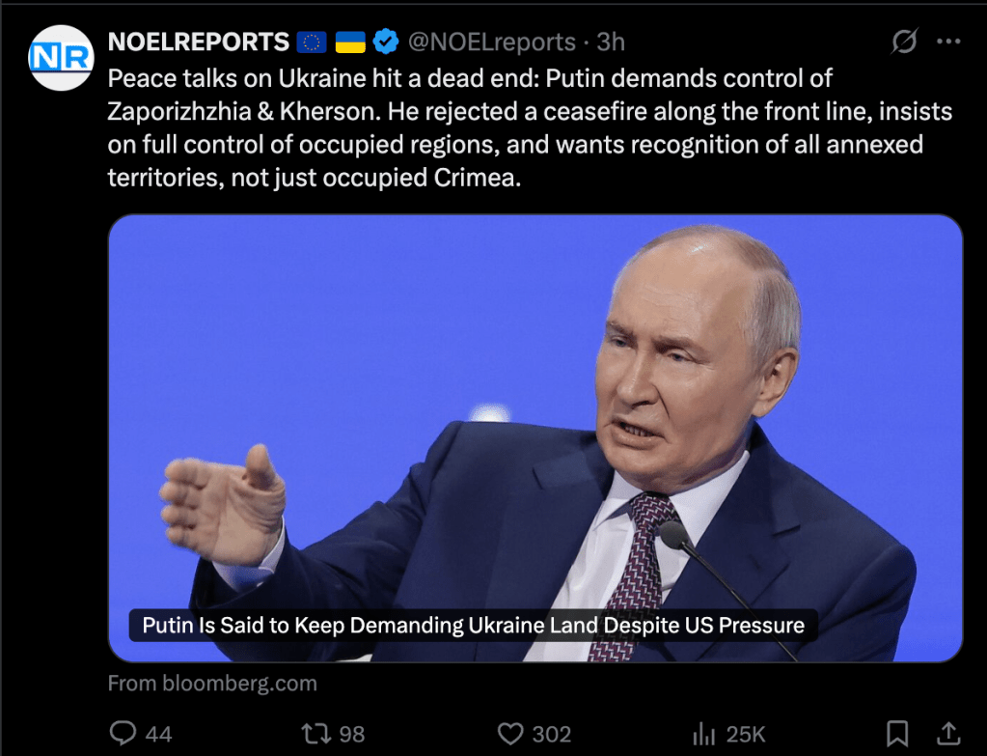Screen dimensions: 987x756
Task: Open the post via the 3h timestamp
Action: pyautogui.click(x=611, y=42)
